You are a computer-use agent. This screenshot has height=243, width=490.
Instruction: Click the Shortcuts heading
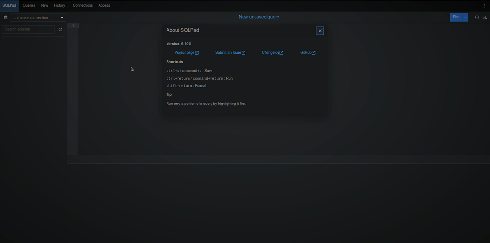pos(175,62)
